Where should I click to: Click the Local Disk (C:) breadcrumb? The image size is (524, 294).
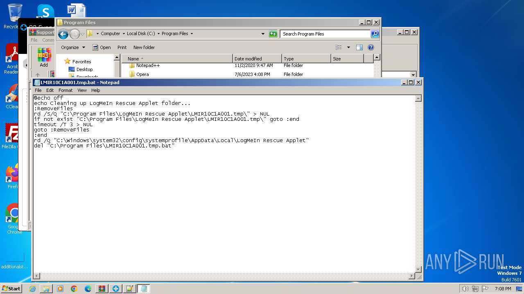(141, 34)
